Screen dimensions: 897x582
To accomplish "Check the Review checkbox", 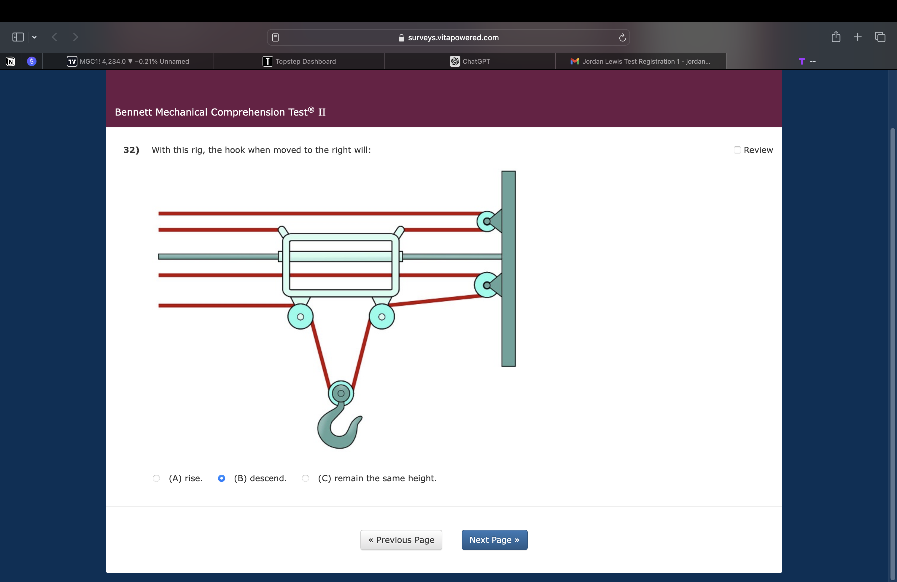I will pos(737,150).
